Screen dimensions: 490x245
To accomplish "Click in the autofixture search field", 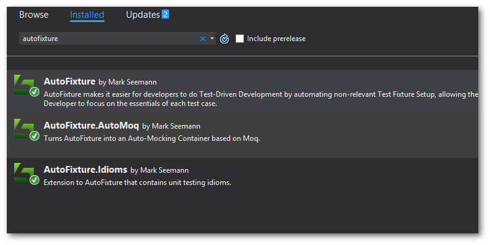I will coord(109,39).
